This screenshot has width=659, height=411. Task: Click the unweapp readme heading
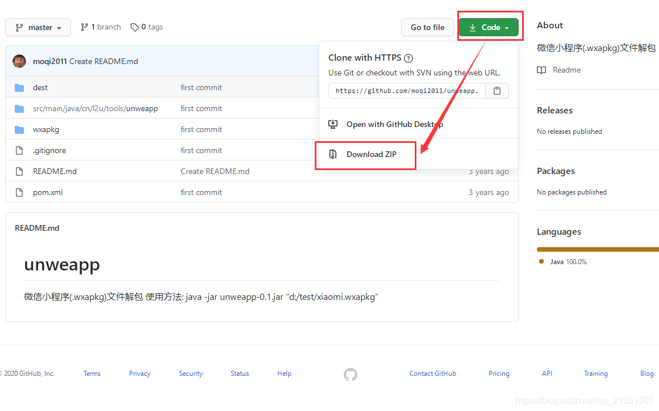[62, 265]
